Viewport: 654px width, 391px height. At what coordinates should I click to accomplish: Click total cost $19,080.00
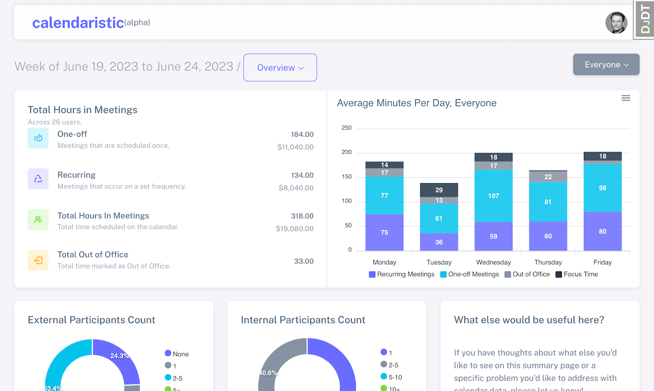pos(295,228)
